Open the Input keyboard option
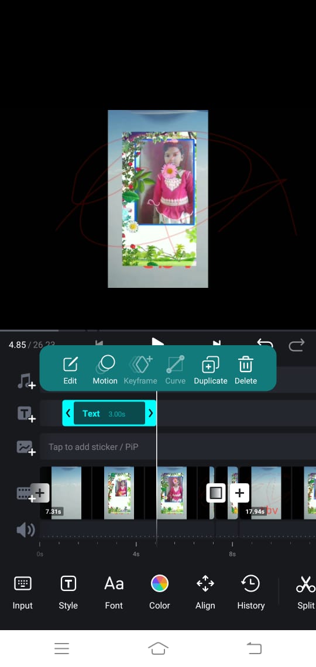The image size is (316, 667). click(x=23, y=592)
